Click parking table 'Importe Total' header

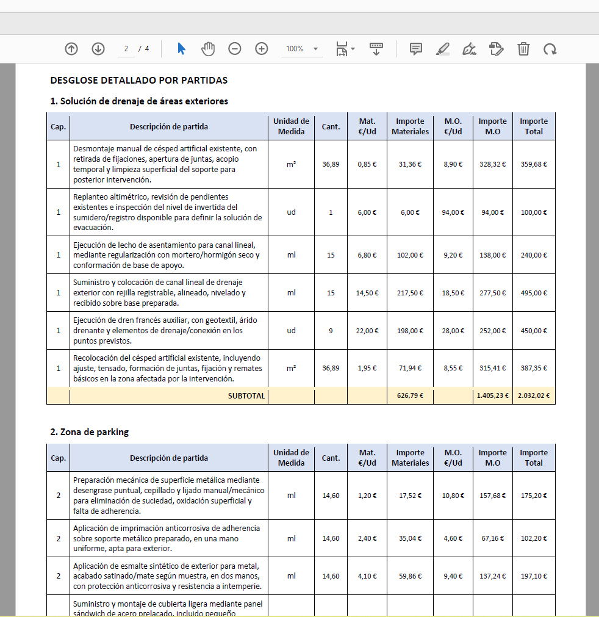click(x=534, y=458)
